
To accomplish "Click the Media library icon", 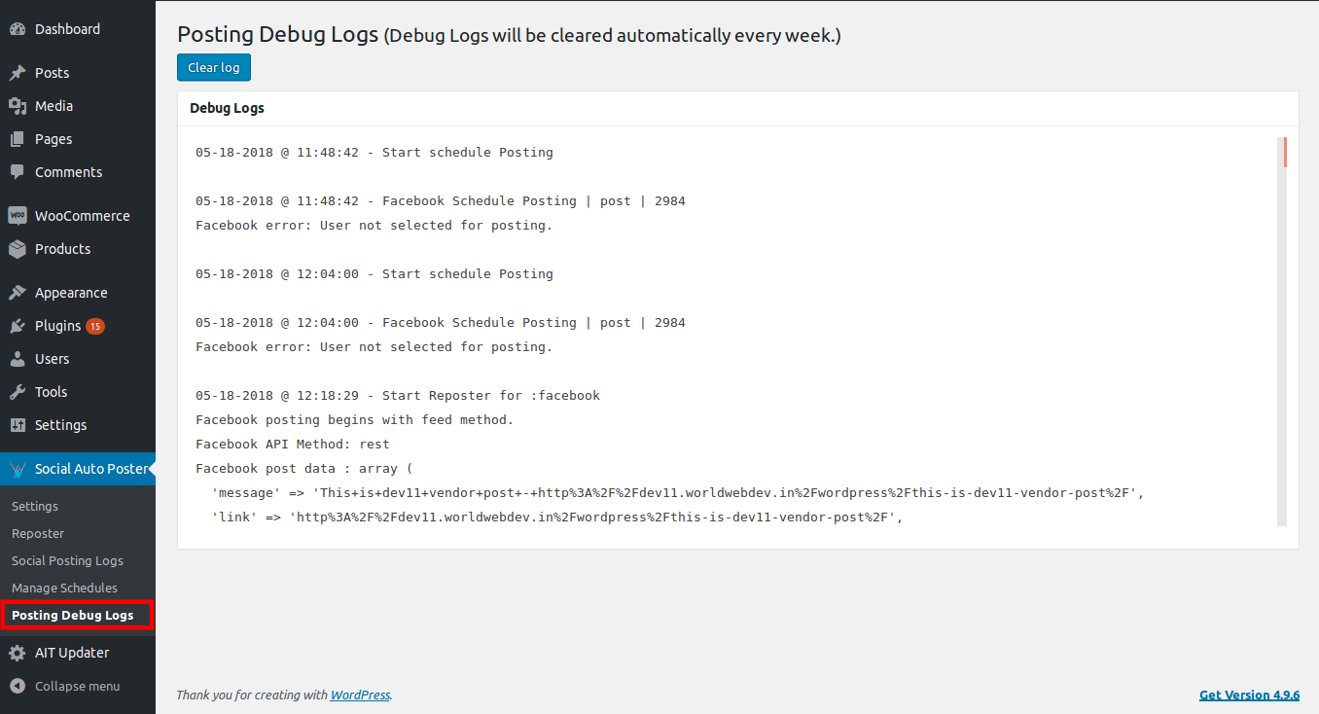I will [x=18, y=106].
